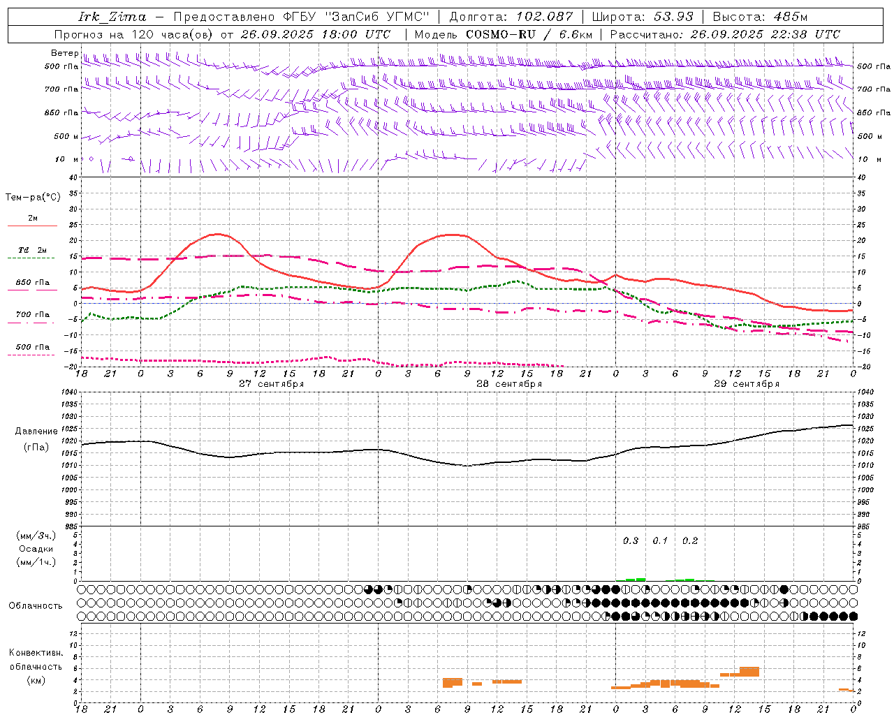The image size is (894, 715).
Task: Select the 29 сентября date label
Action: point(746,384)
